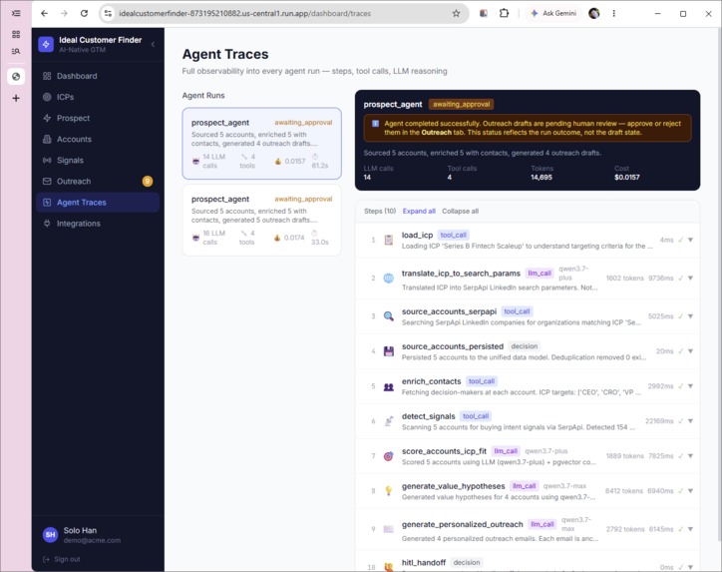Click the hitl_handoff decision tag
The height and width of the screenshot is (572, 722).
point(467,562)
